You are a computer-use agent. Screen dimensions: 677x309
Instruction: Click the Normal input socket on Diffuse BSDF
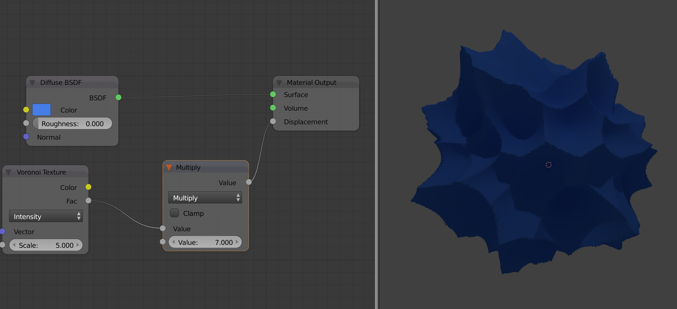[26, 137]
